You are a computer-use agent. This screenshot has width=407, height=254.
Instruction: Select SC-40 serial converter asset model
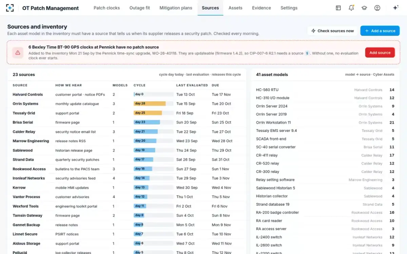(x=276, y=147)
